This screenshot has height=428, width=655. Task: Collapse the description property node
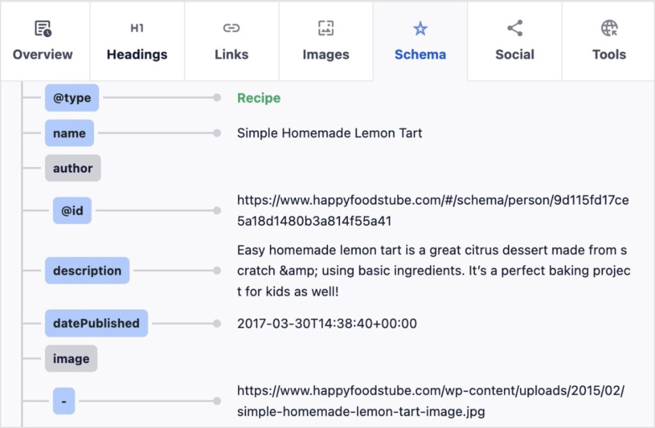[87, 271]
